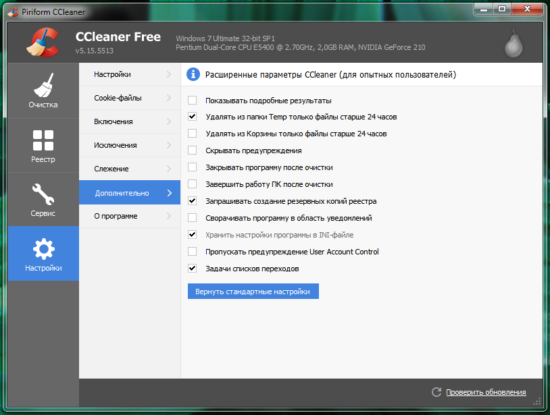550x415 pixels.
Task: Click the Piriform pear icon
Action: [514, 44]
